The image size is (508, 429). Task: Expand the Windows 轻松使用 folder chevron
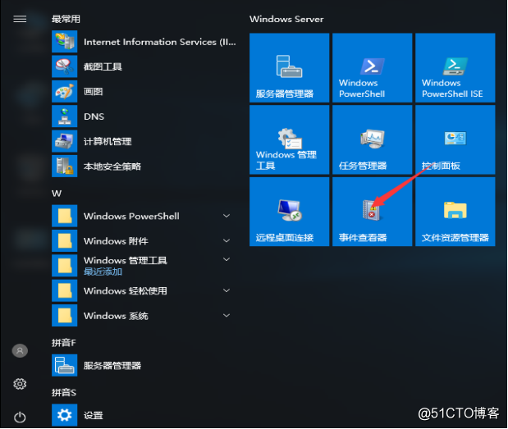click(227, 290)
